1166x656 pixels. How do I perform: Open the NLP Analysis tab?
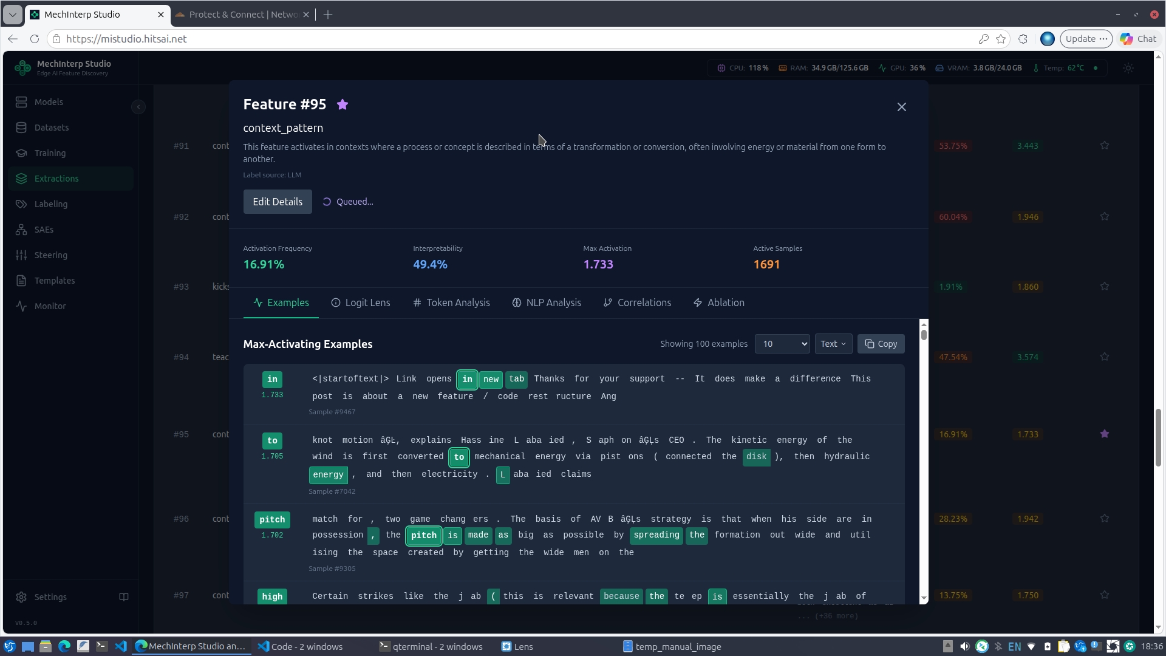pos(547,302)
